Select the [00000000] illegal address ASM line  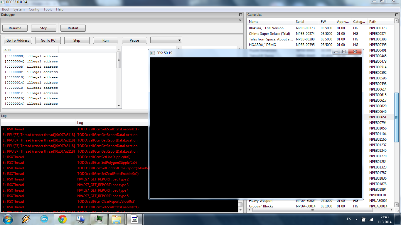point(31,56)
